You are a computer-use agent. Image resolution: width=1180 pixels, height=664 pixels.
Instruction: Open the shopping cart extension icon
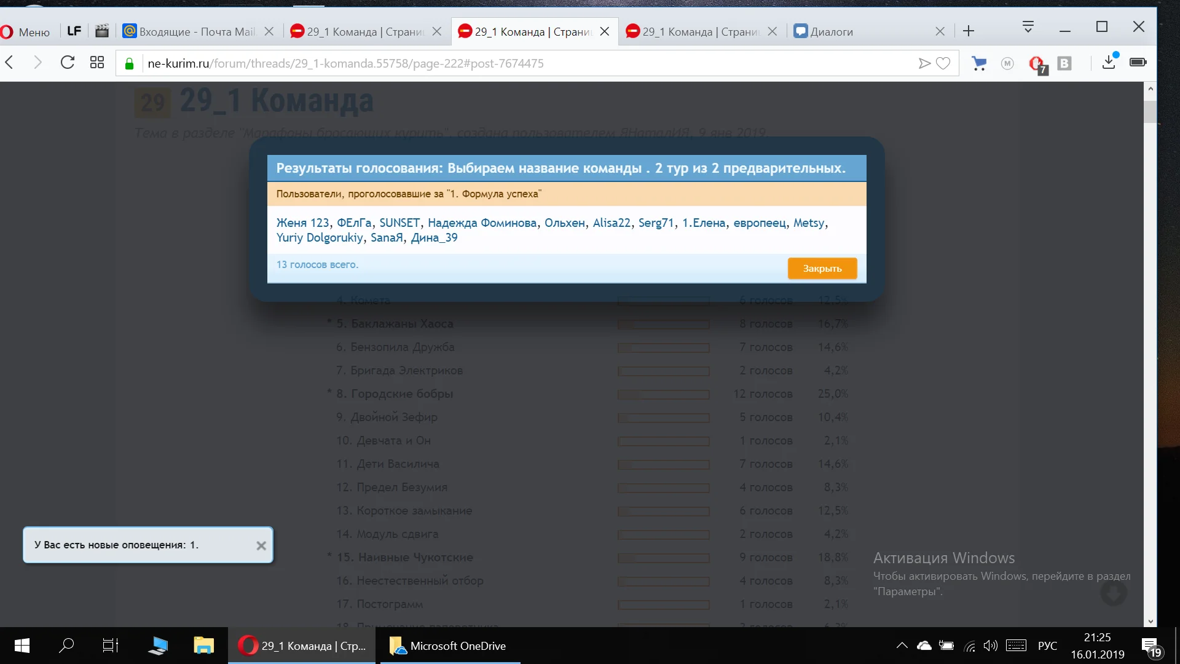point(979,63)
